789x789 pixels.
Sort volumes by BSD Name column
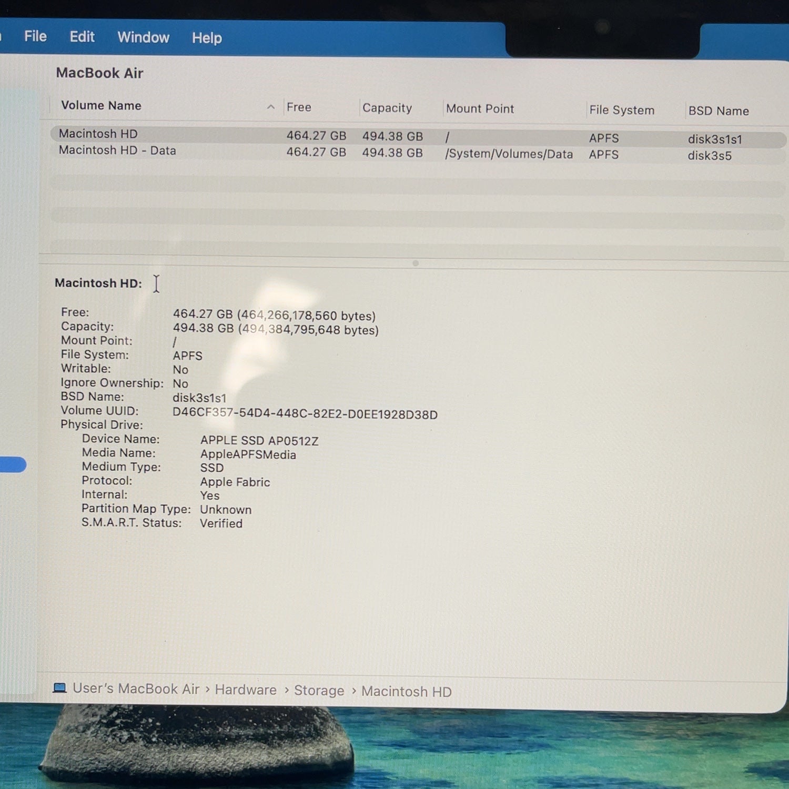pyautogui.click(x=719, y=111)
